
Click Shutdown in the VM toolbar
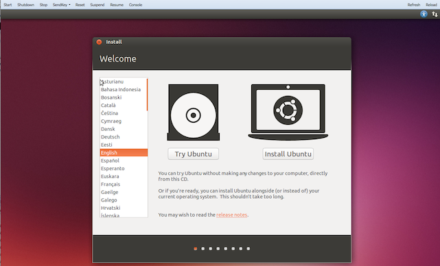coord(26,5)
